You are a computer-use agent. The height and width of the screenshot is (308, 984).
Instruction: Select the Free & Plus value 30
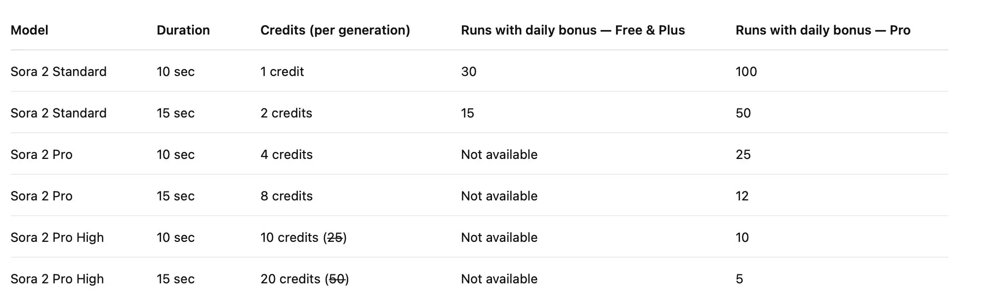click(468, 72)
